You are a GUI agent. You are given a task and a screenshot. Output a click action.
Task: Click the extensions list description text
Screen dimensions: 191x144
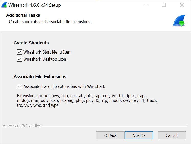click(x=87, y=100)
